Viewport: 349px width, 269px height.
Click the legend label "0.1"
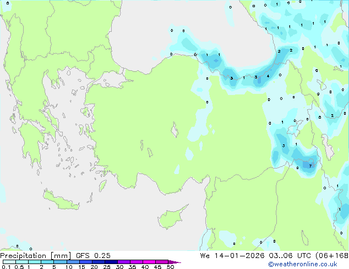pos(6,267)
